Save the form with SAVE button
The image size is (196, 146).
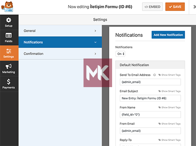click(x=175, y=7)
